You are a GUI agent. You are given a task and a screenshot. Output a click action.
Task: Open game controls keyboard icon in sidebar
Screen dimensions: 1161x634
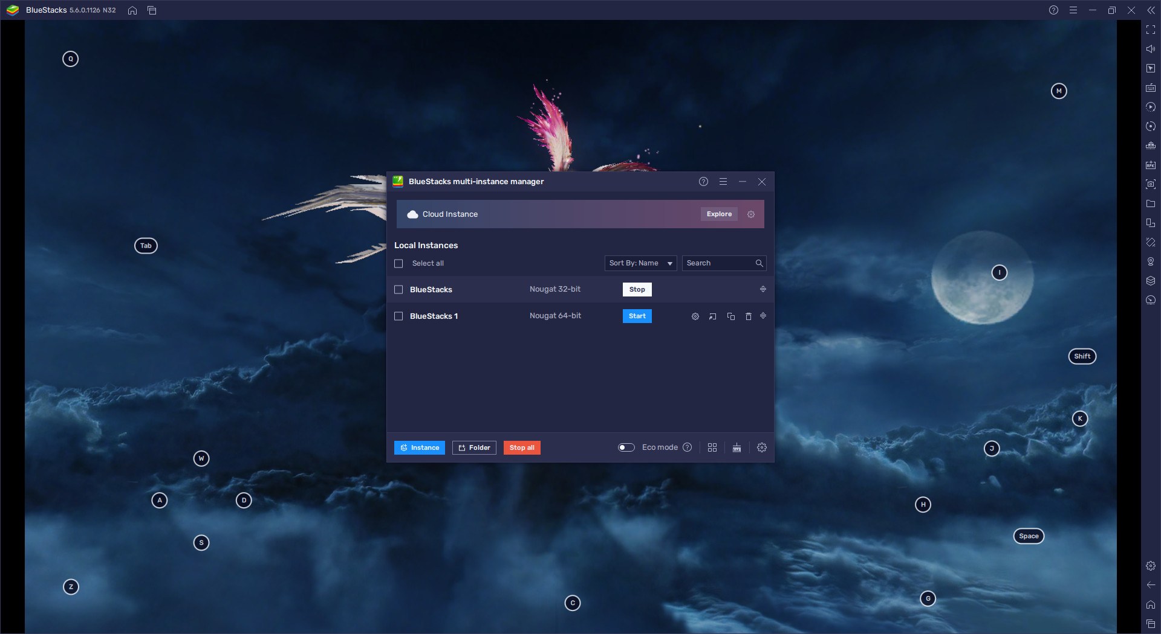click(1151, 88)
